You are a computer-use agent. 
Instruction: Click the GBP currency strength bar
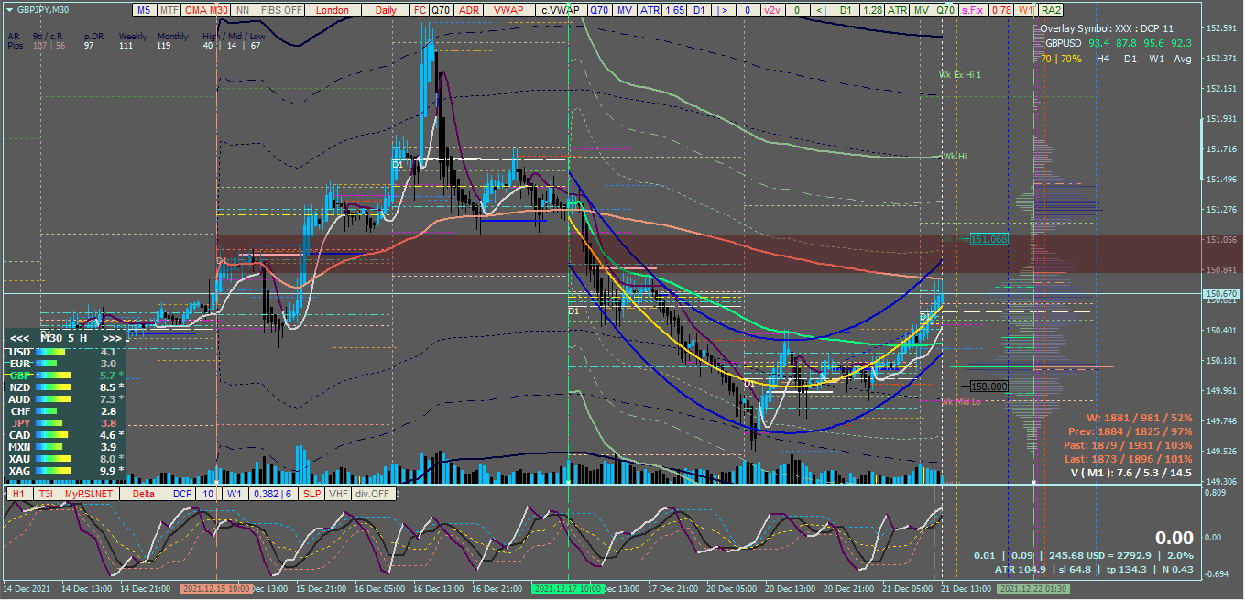[52, 376]
